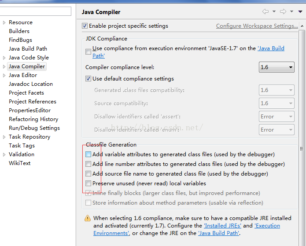Expand the Resource tree node
Image resolution: width=306 pixels, height=246 pixels.
[4, 22]
